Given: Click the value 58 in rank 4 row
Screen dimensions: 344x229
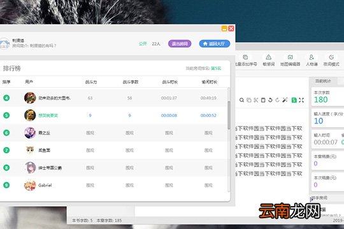Looking at the screenshot, I should click(x=129, y=98).
